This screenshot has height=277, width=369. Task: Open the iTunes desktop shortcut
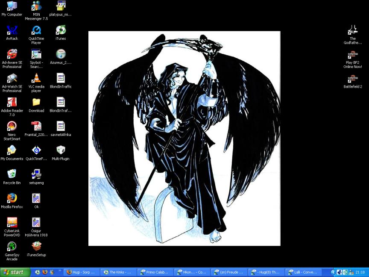61,33
